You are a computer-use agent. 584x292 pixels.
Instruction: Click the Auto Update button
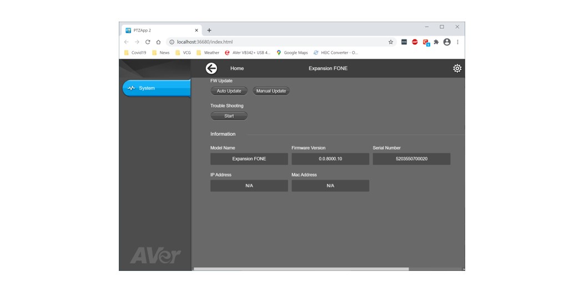coord(229,91)
